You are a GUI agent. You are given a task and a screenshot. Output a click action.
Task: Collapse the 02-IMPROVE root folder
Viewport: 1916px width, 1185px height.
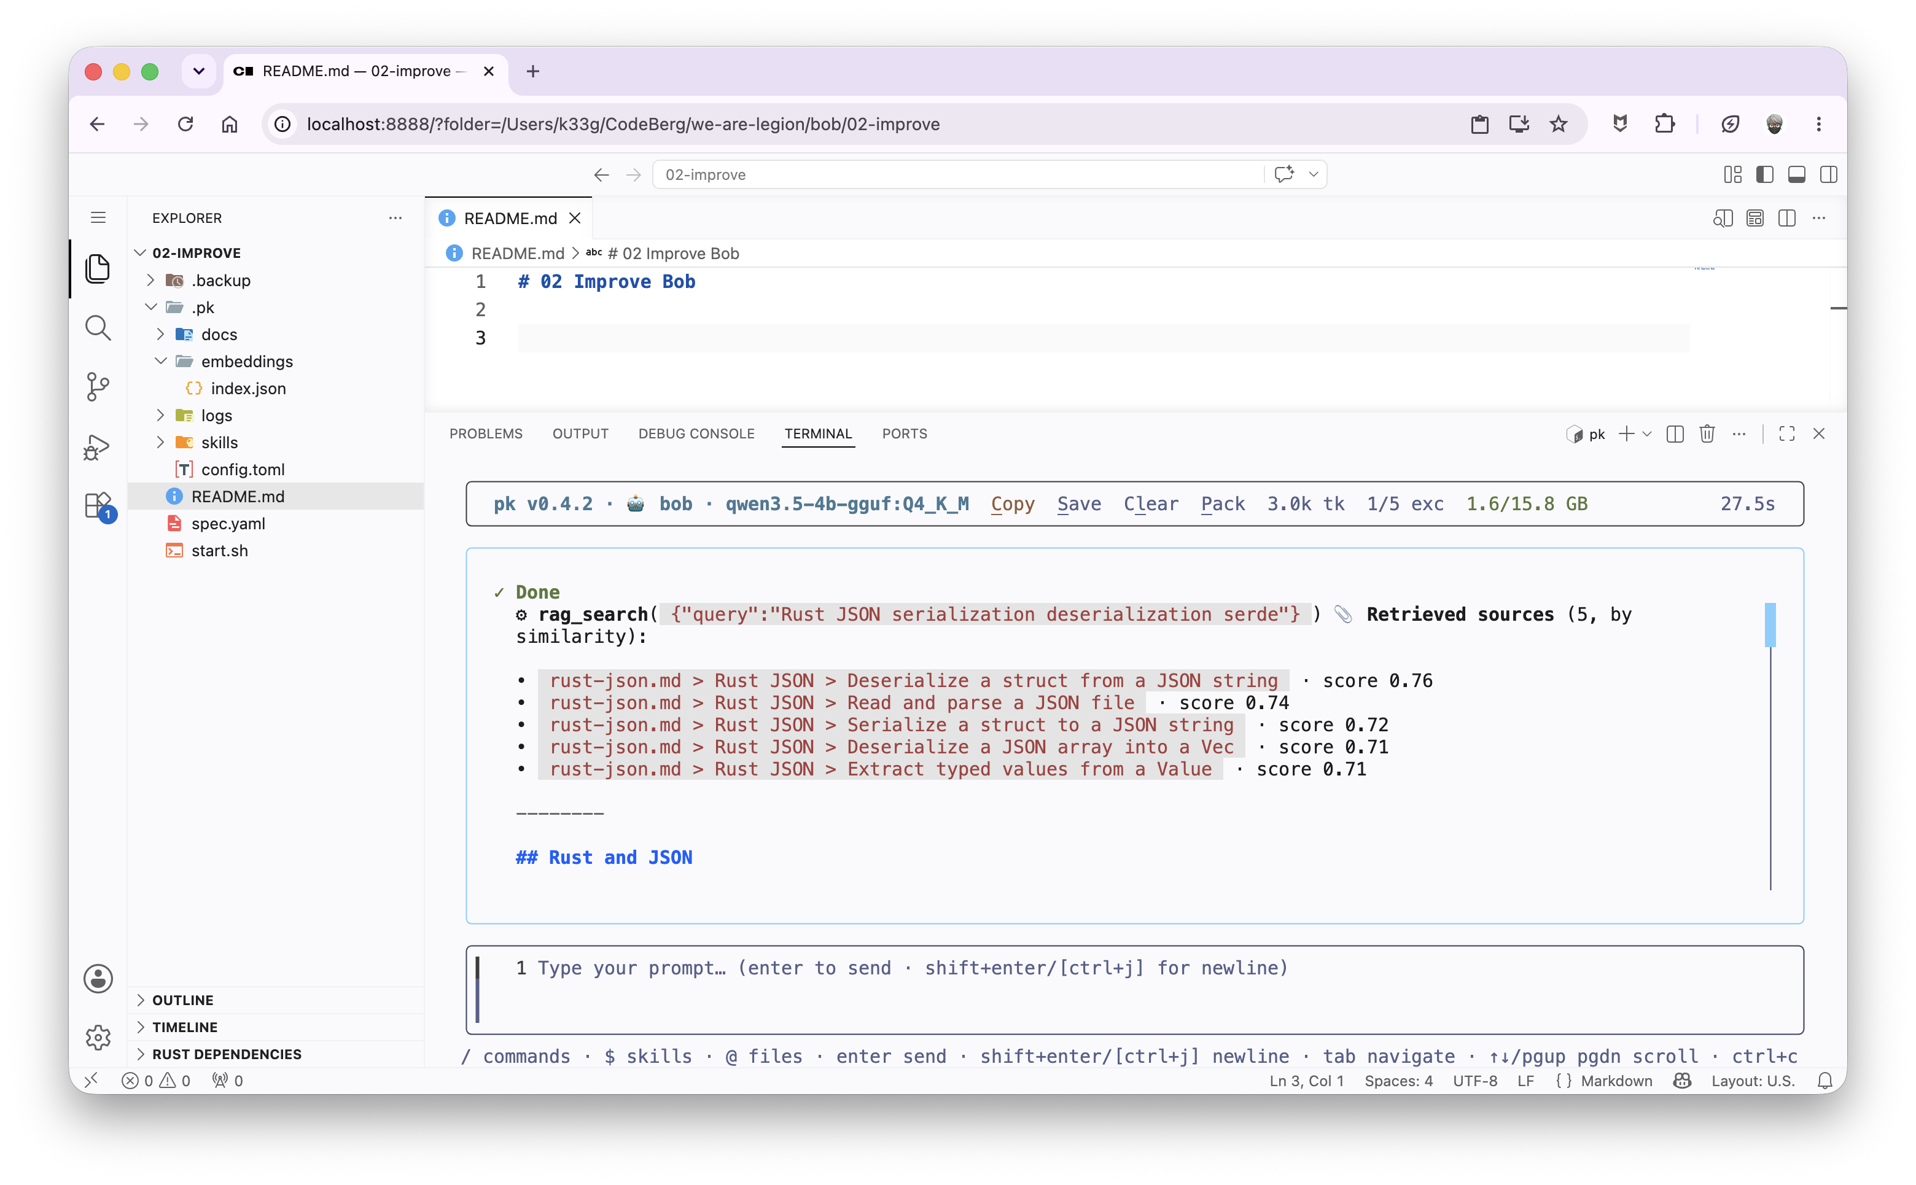pyautogui.click(x=196, y=253)
